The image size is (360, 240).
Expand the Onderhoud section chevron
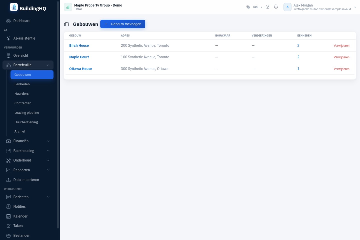point(48,160)
